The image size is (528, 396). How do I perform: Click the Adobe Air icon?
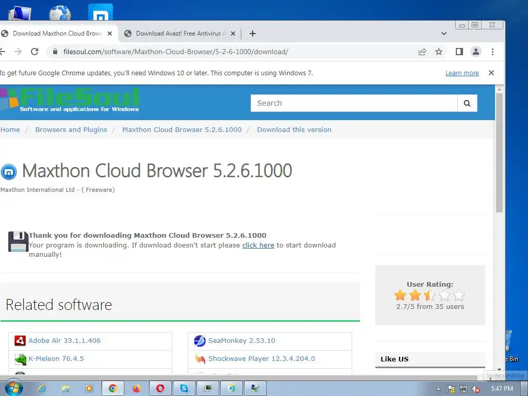click(x=20, y=341)
